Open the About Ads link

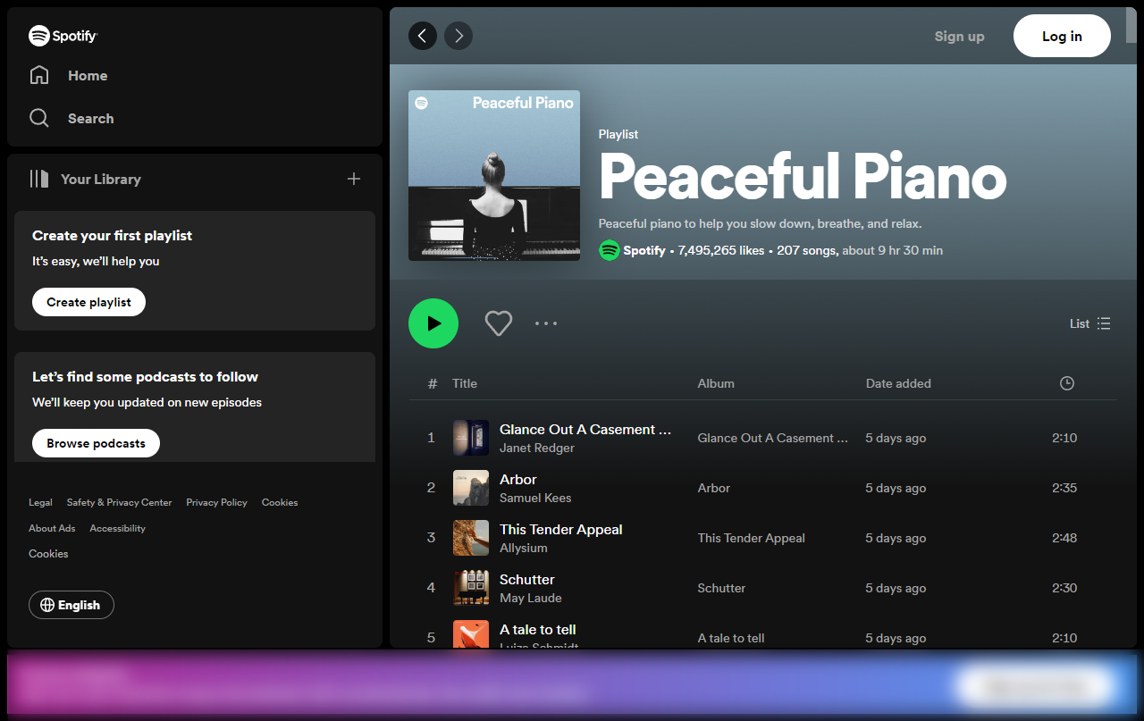(52, 528)
